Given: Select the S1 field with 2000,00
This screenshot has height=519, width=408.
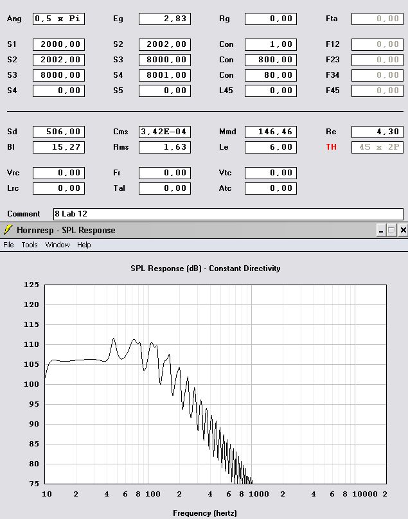Looking at the screenshot, I should [x=58, y=44].
